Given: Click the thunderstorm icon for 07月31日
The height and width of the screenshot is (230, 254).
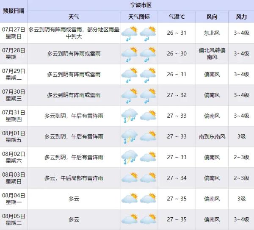Looking at the screenshot, I should (x=130, y=116).
